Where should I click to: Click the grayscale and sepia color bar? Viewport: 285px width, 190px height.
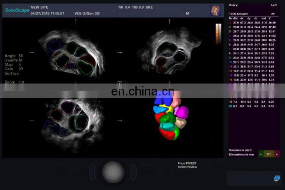pos(218,34)
